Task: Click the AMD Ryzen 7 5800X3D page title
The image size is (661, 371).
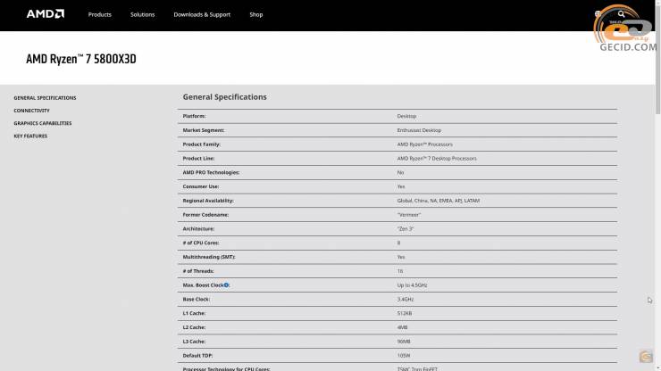Action: pos(81,59)
